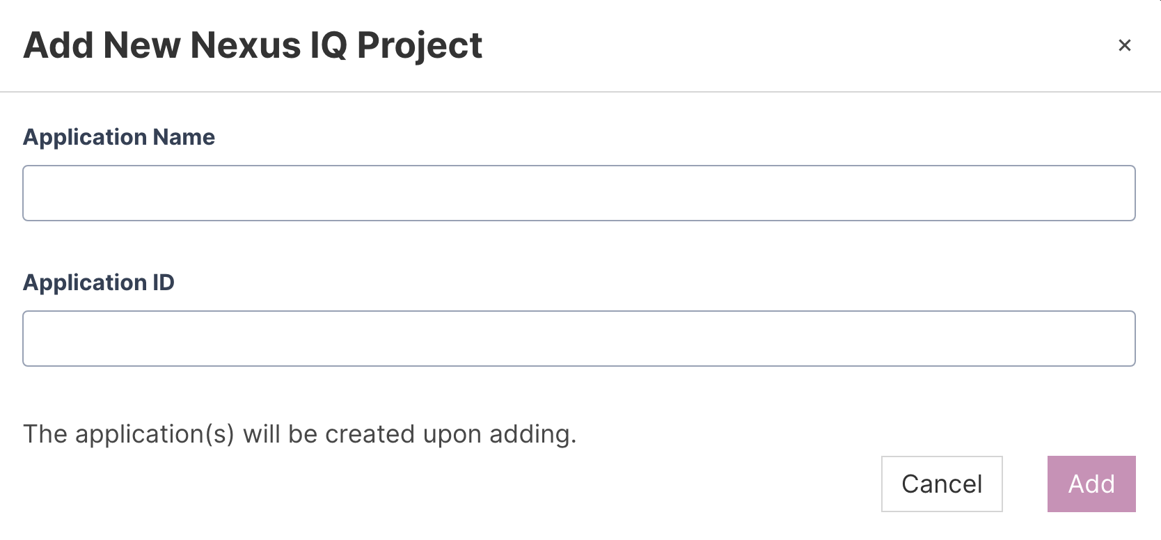Place cursor in the box under Application Name
The image size is (1161, 540).
click(578, 193)
